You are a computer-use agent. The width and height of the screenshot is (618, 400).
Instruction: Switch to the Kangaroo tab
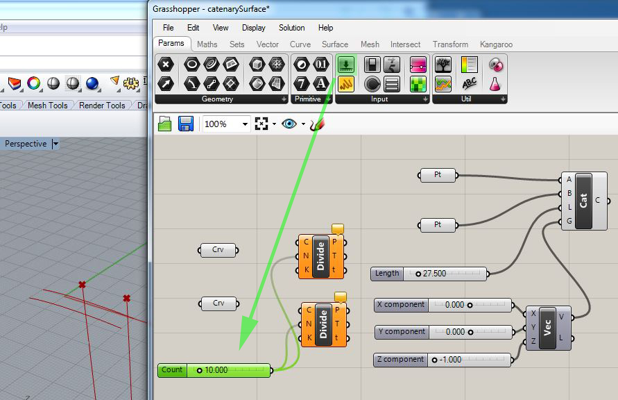(x=496, y=44)
